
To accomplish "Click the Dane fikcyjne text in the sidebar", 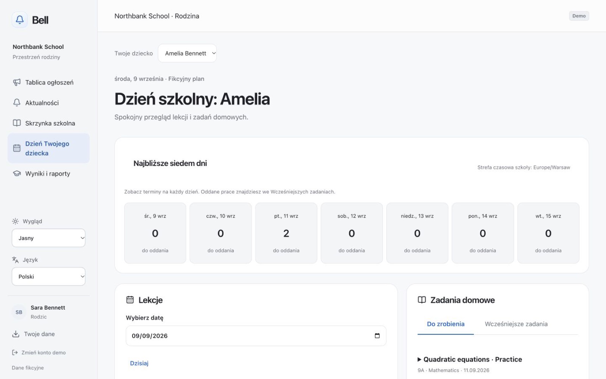I will [x=28, y=368].
